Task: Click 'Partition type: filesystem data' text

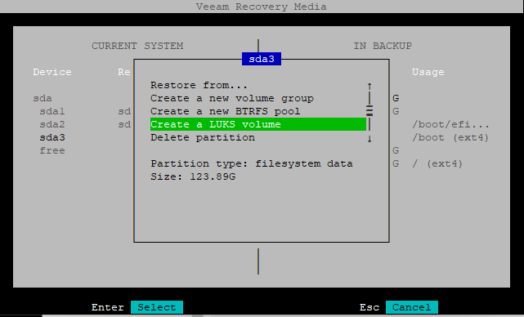Action: click(x=252, y=163)
